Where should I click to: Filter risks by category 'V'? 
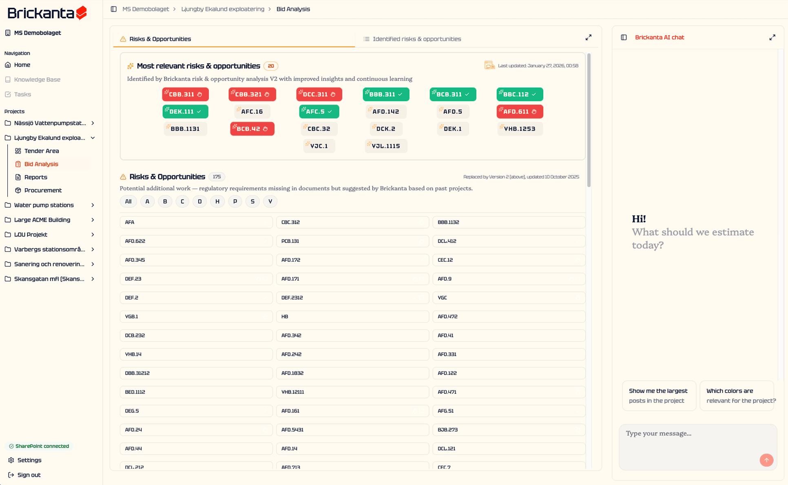270,201
